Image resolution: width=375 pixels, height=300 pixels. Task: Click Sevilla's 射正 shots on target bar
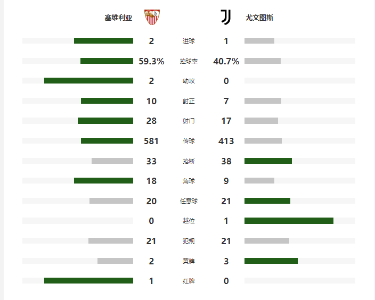click(x=107, y=101)
